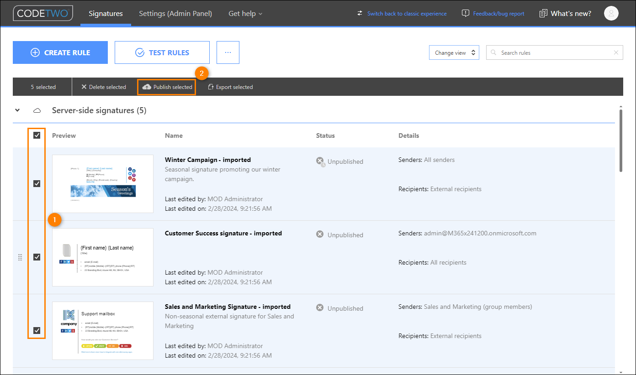Click in the Search rules input field
This screenshot has width=636, height=375.
coord(555,53)
